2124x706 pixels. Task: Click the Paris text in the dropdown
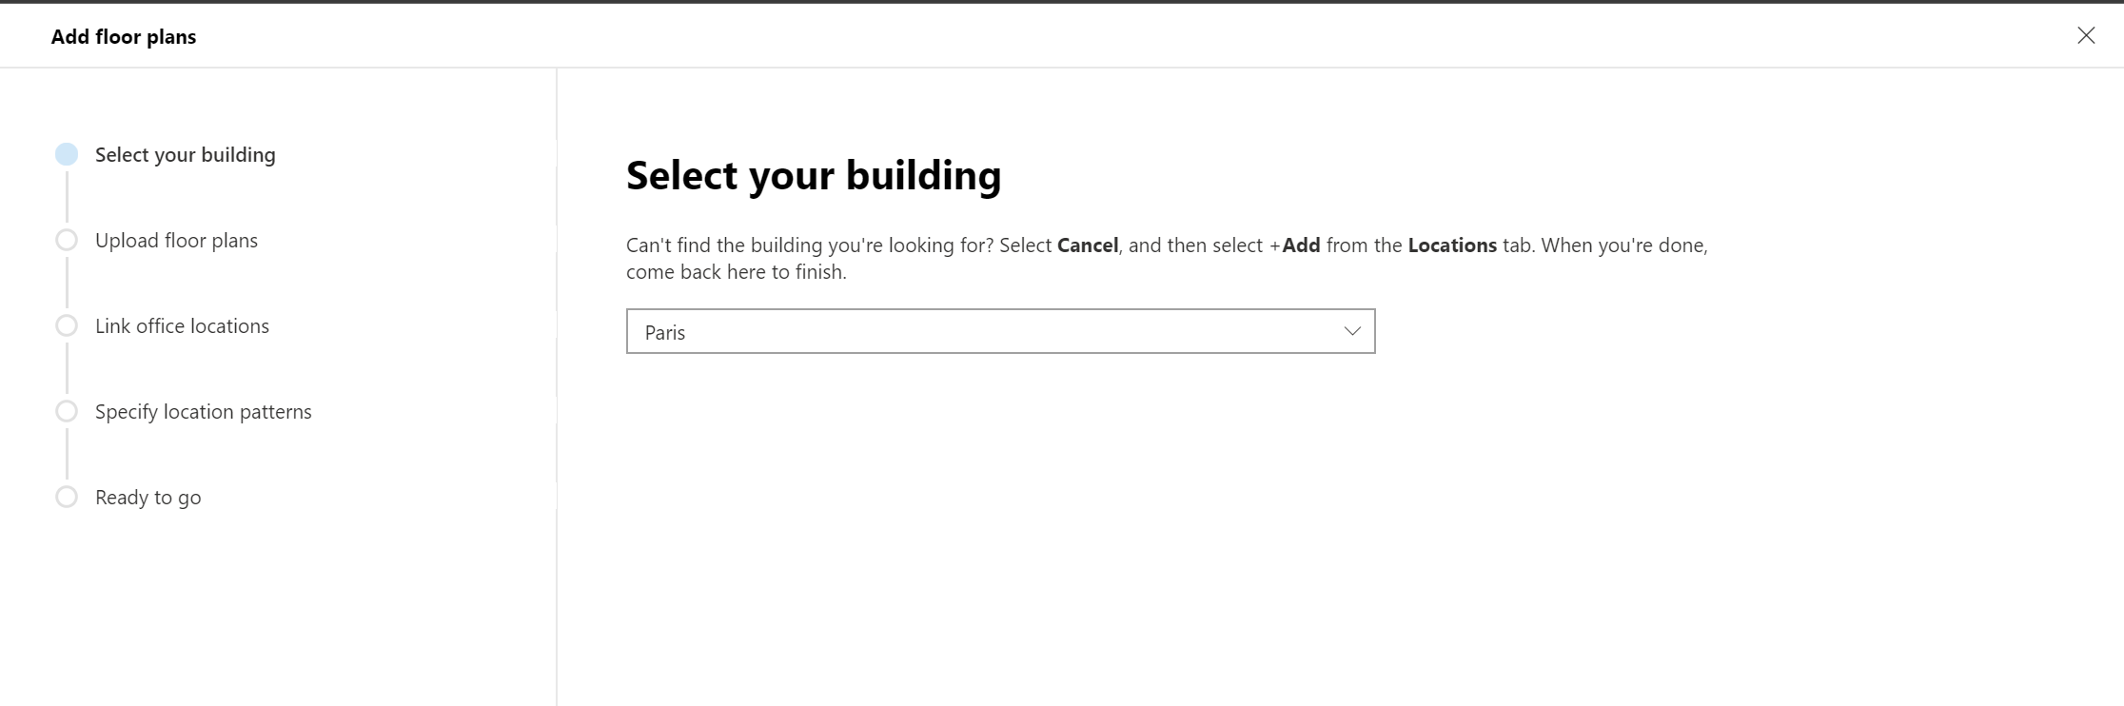coord(665,332)
